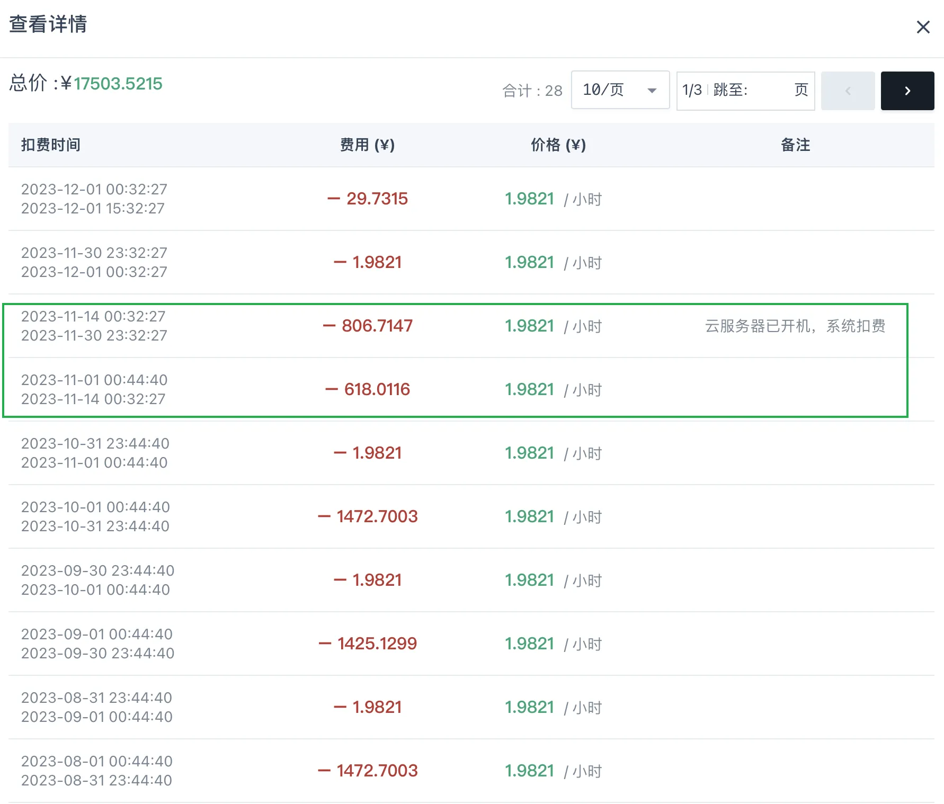Click the 扣费时间 column header
This screenshot has height=804, width=944.
51,145
